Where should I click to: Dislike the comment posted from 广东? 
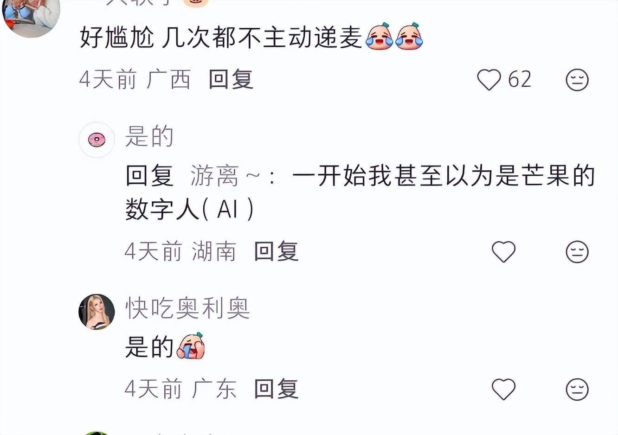pos(577,389)
